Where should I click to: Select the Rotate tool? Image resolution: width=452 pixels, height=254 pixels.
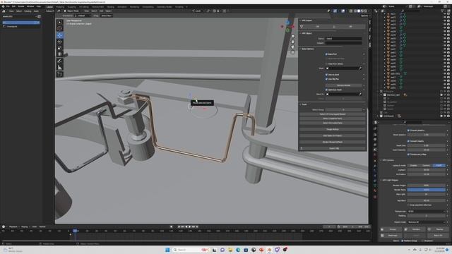click(x=59, y=42)
